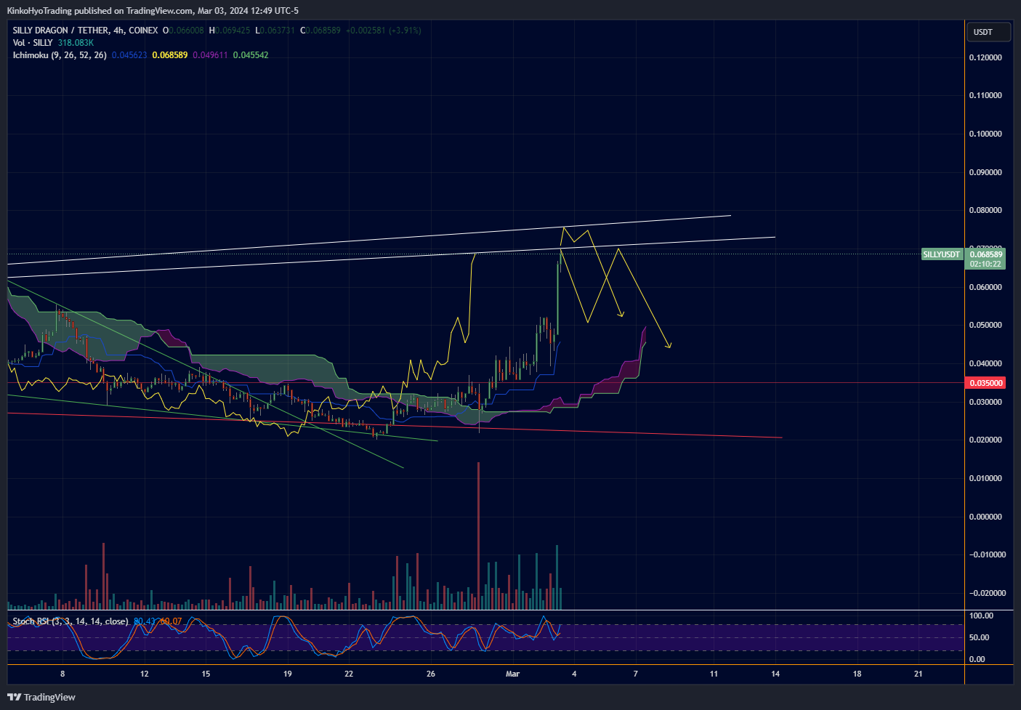The image size is (1021, 710).
Task: Click the 0.090000 price axis label
Action: pos(985,172)
